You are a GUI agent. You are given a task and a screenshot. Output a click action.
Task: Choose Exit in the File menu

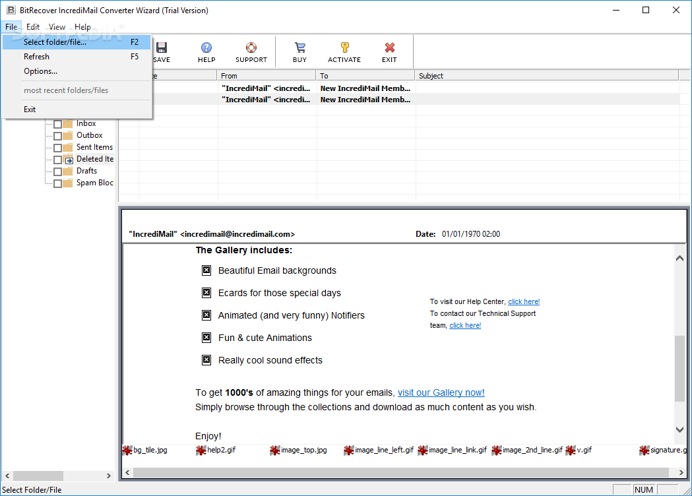(77, 109)
